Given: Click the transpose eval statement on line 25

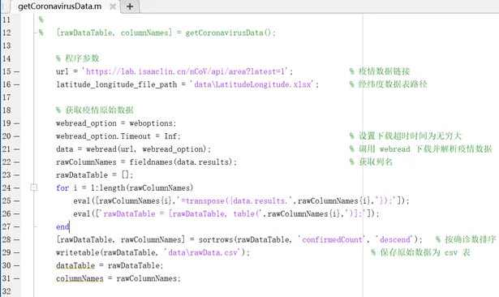Looking at the screenshot, I should point(241,201).
